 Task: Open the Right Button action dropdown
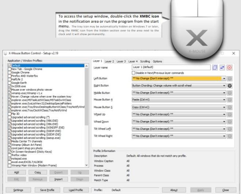click(179, 86)
